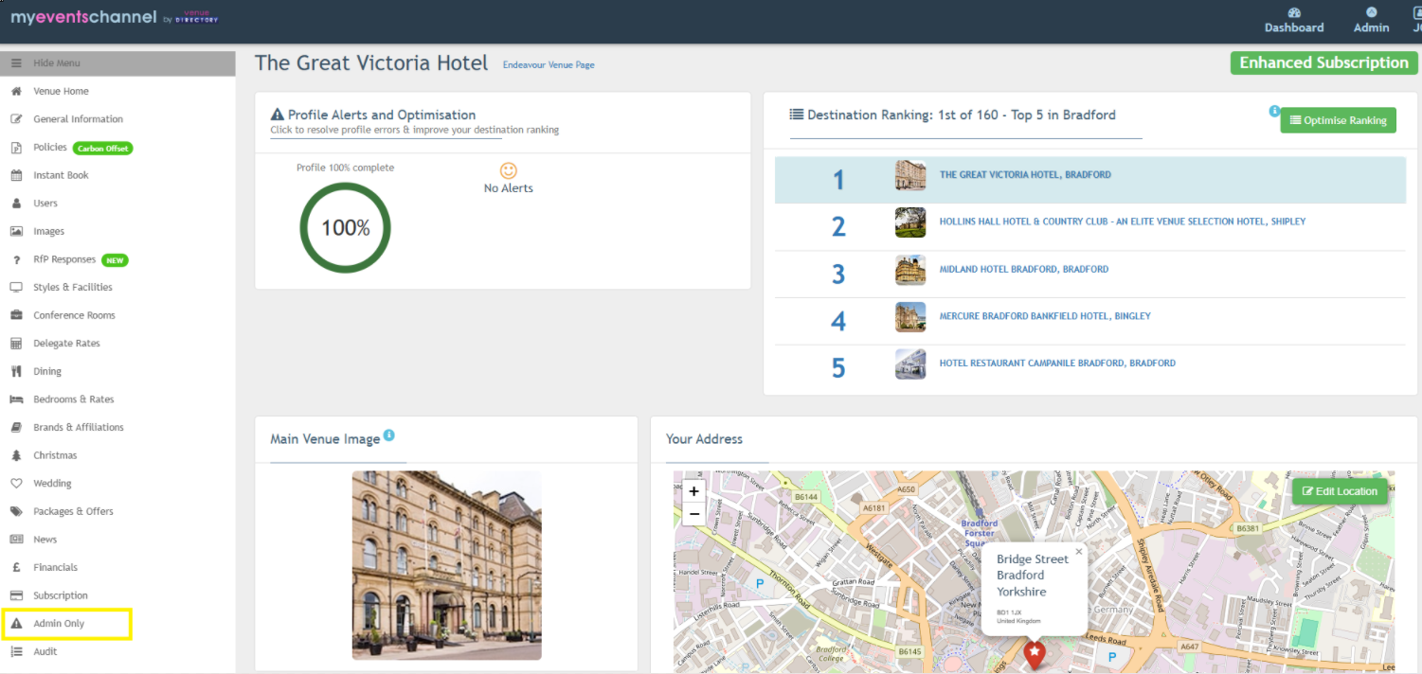Click the Wedding heart icon

click(16, 484)
